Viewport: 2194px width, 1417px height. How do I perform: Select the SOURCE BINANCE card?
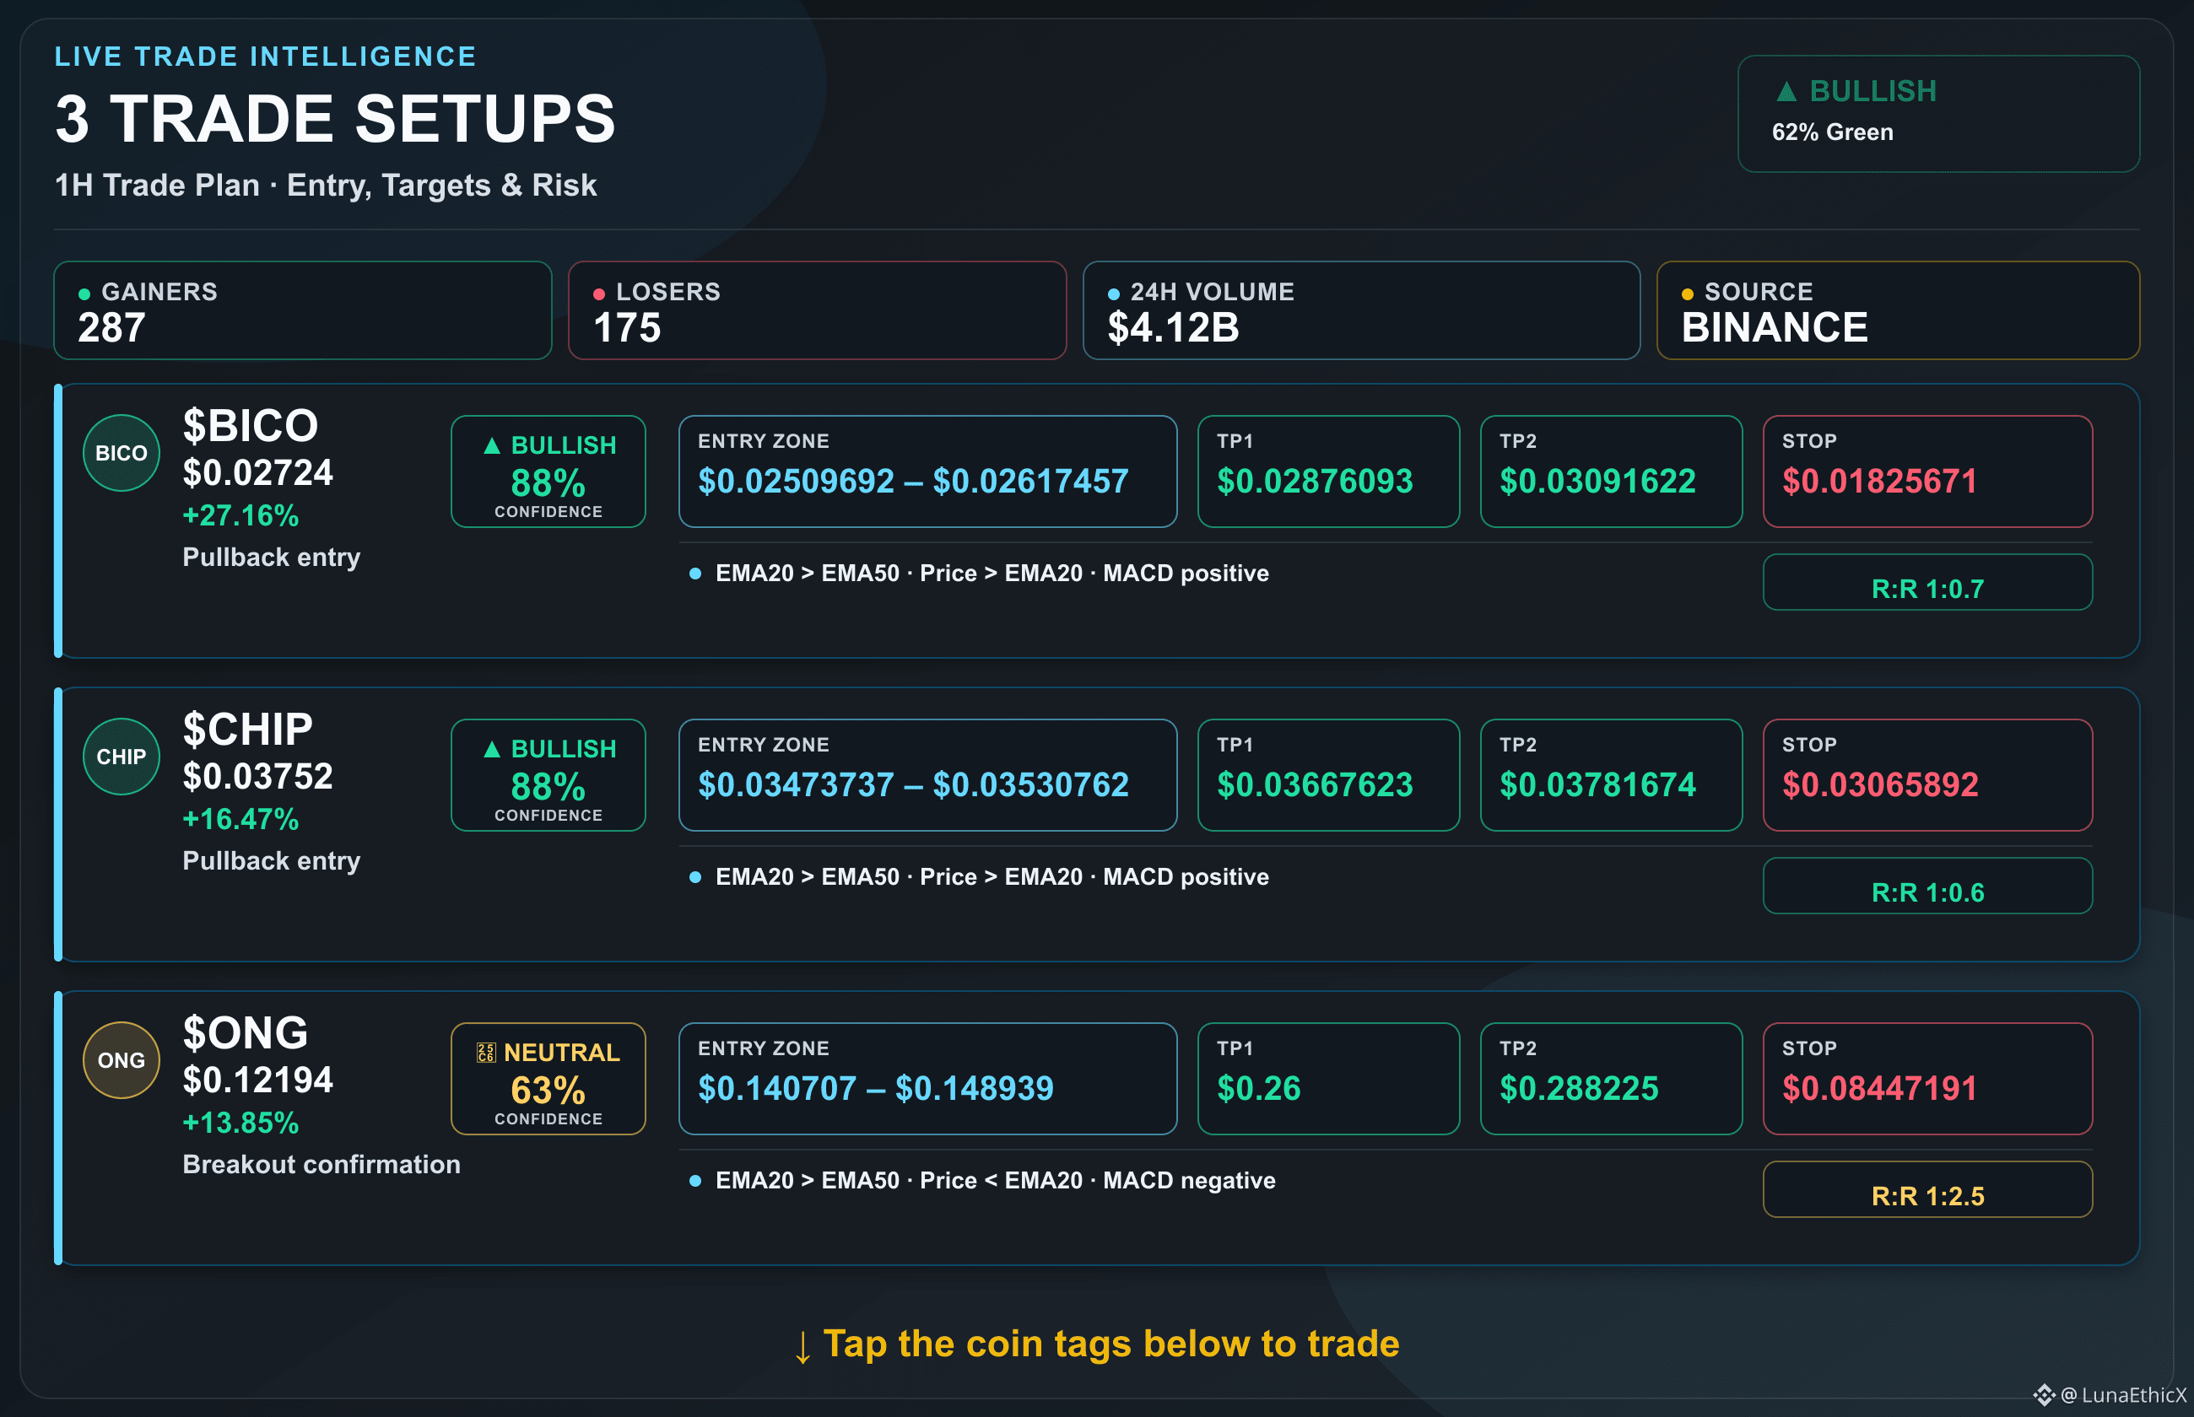click(1898, 310)
